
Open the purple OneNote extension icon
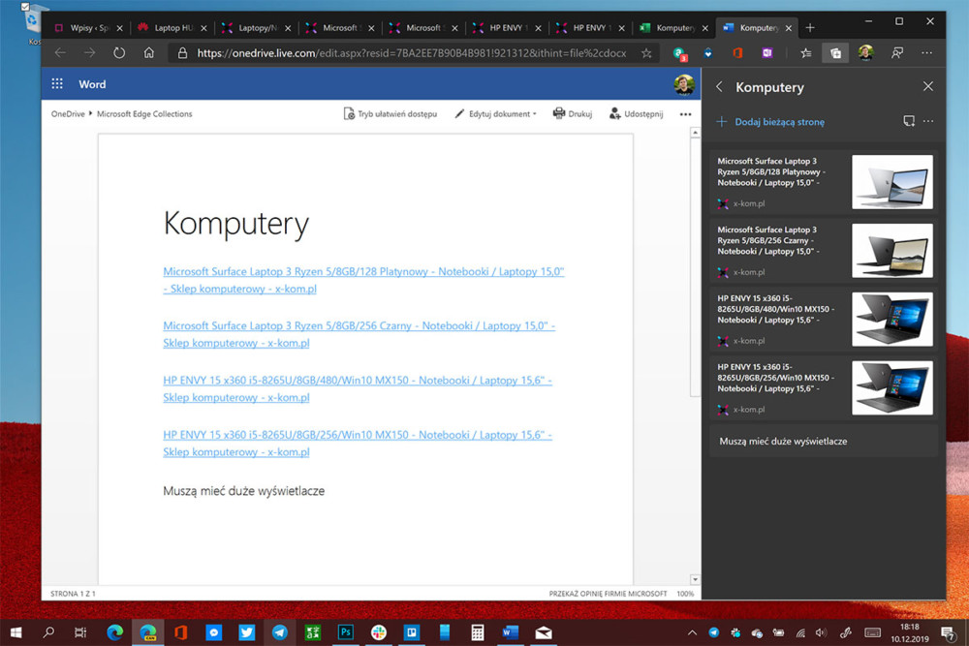point(766,53)
